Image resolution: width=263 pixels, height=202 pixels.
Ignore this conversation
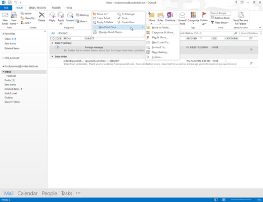(26, 13)
